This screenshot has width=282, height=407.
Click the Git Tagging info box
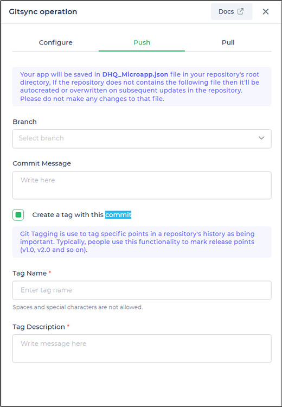click(x=142, y=242)
